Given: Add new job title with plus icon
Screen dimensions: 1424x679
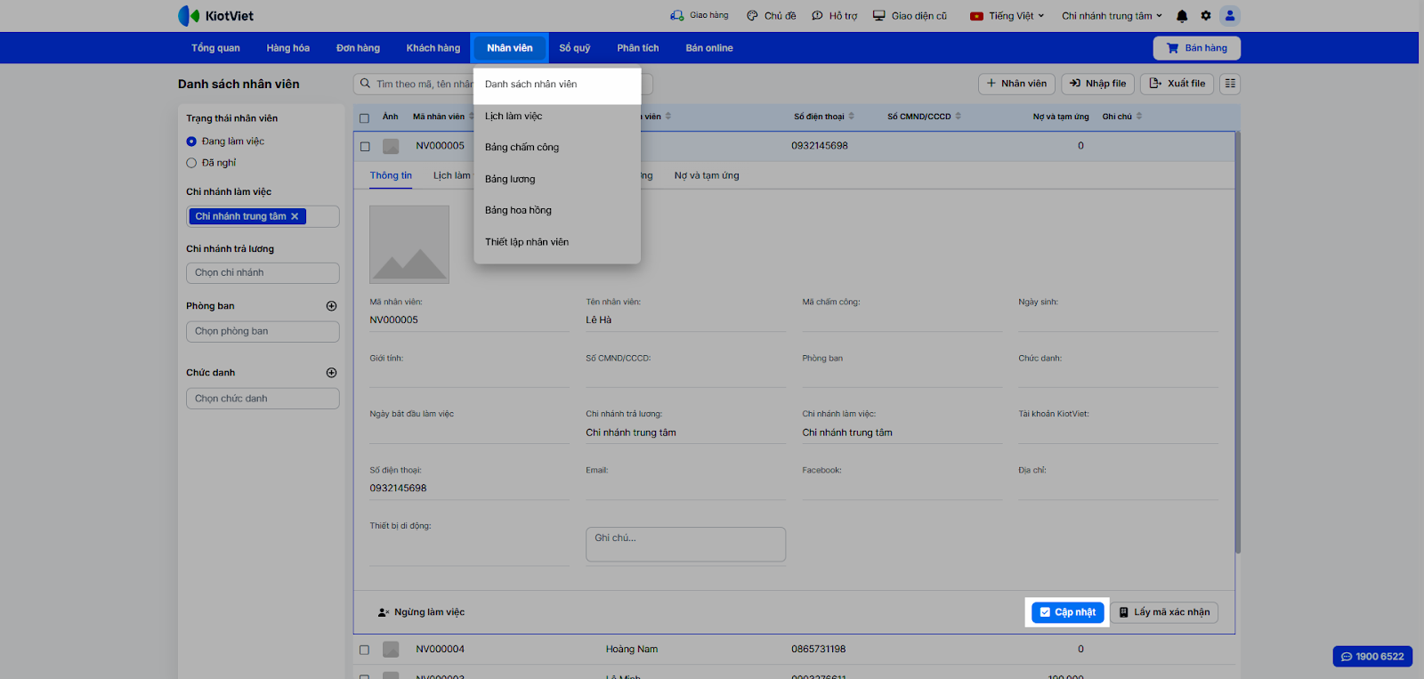Looking at the screenshot, I should point(331,373).
